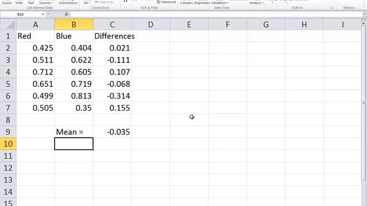This screenshot has width=367, height=206.
Task: Expand the formula bar with the arrow
Action: (x=365, y=14)
